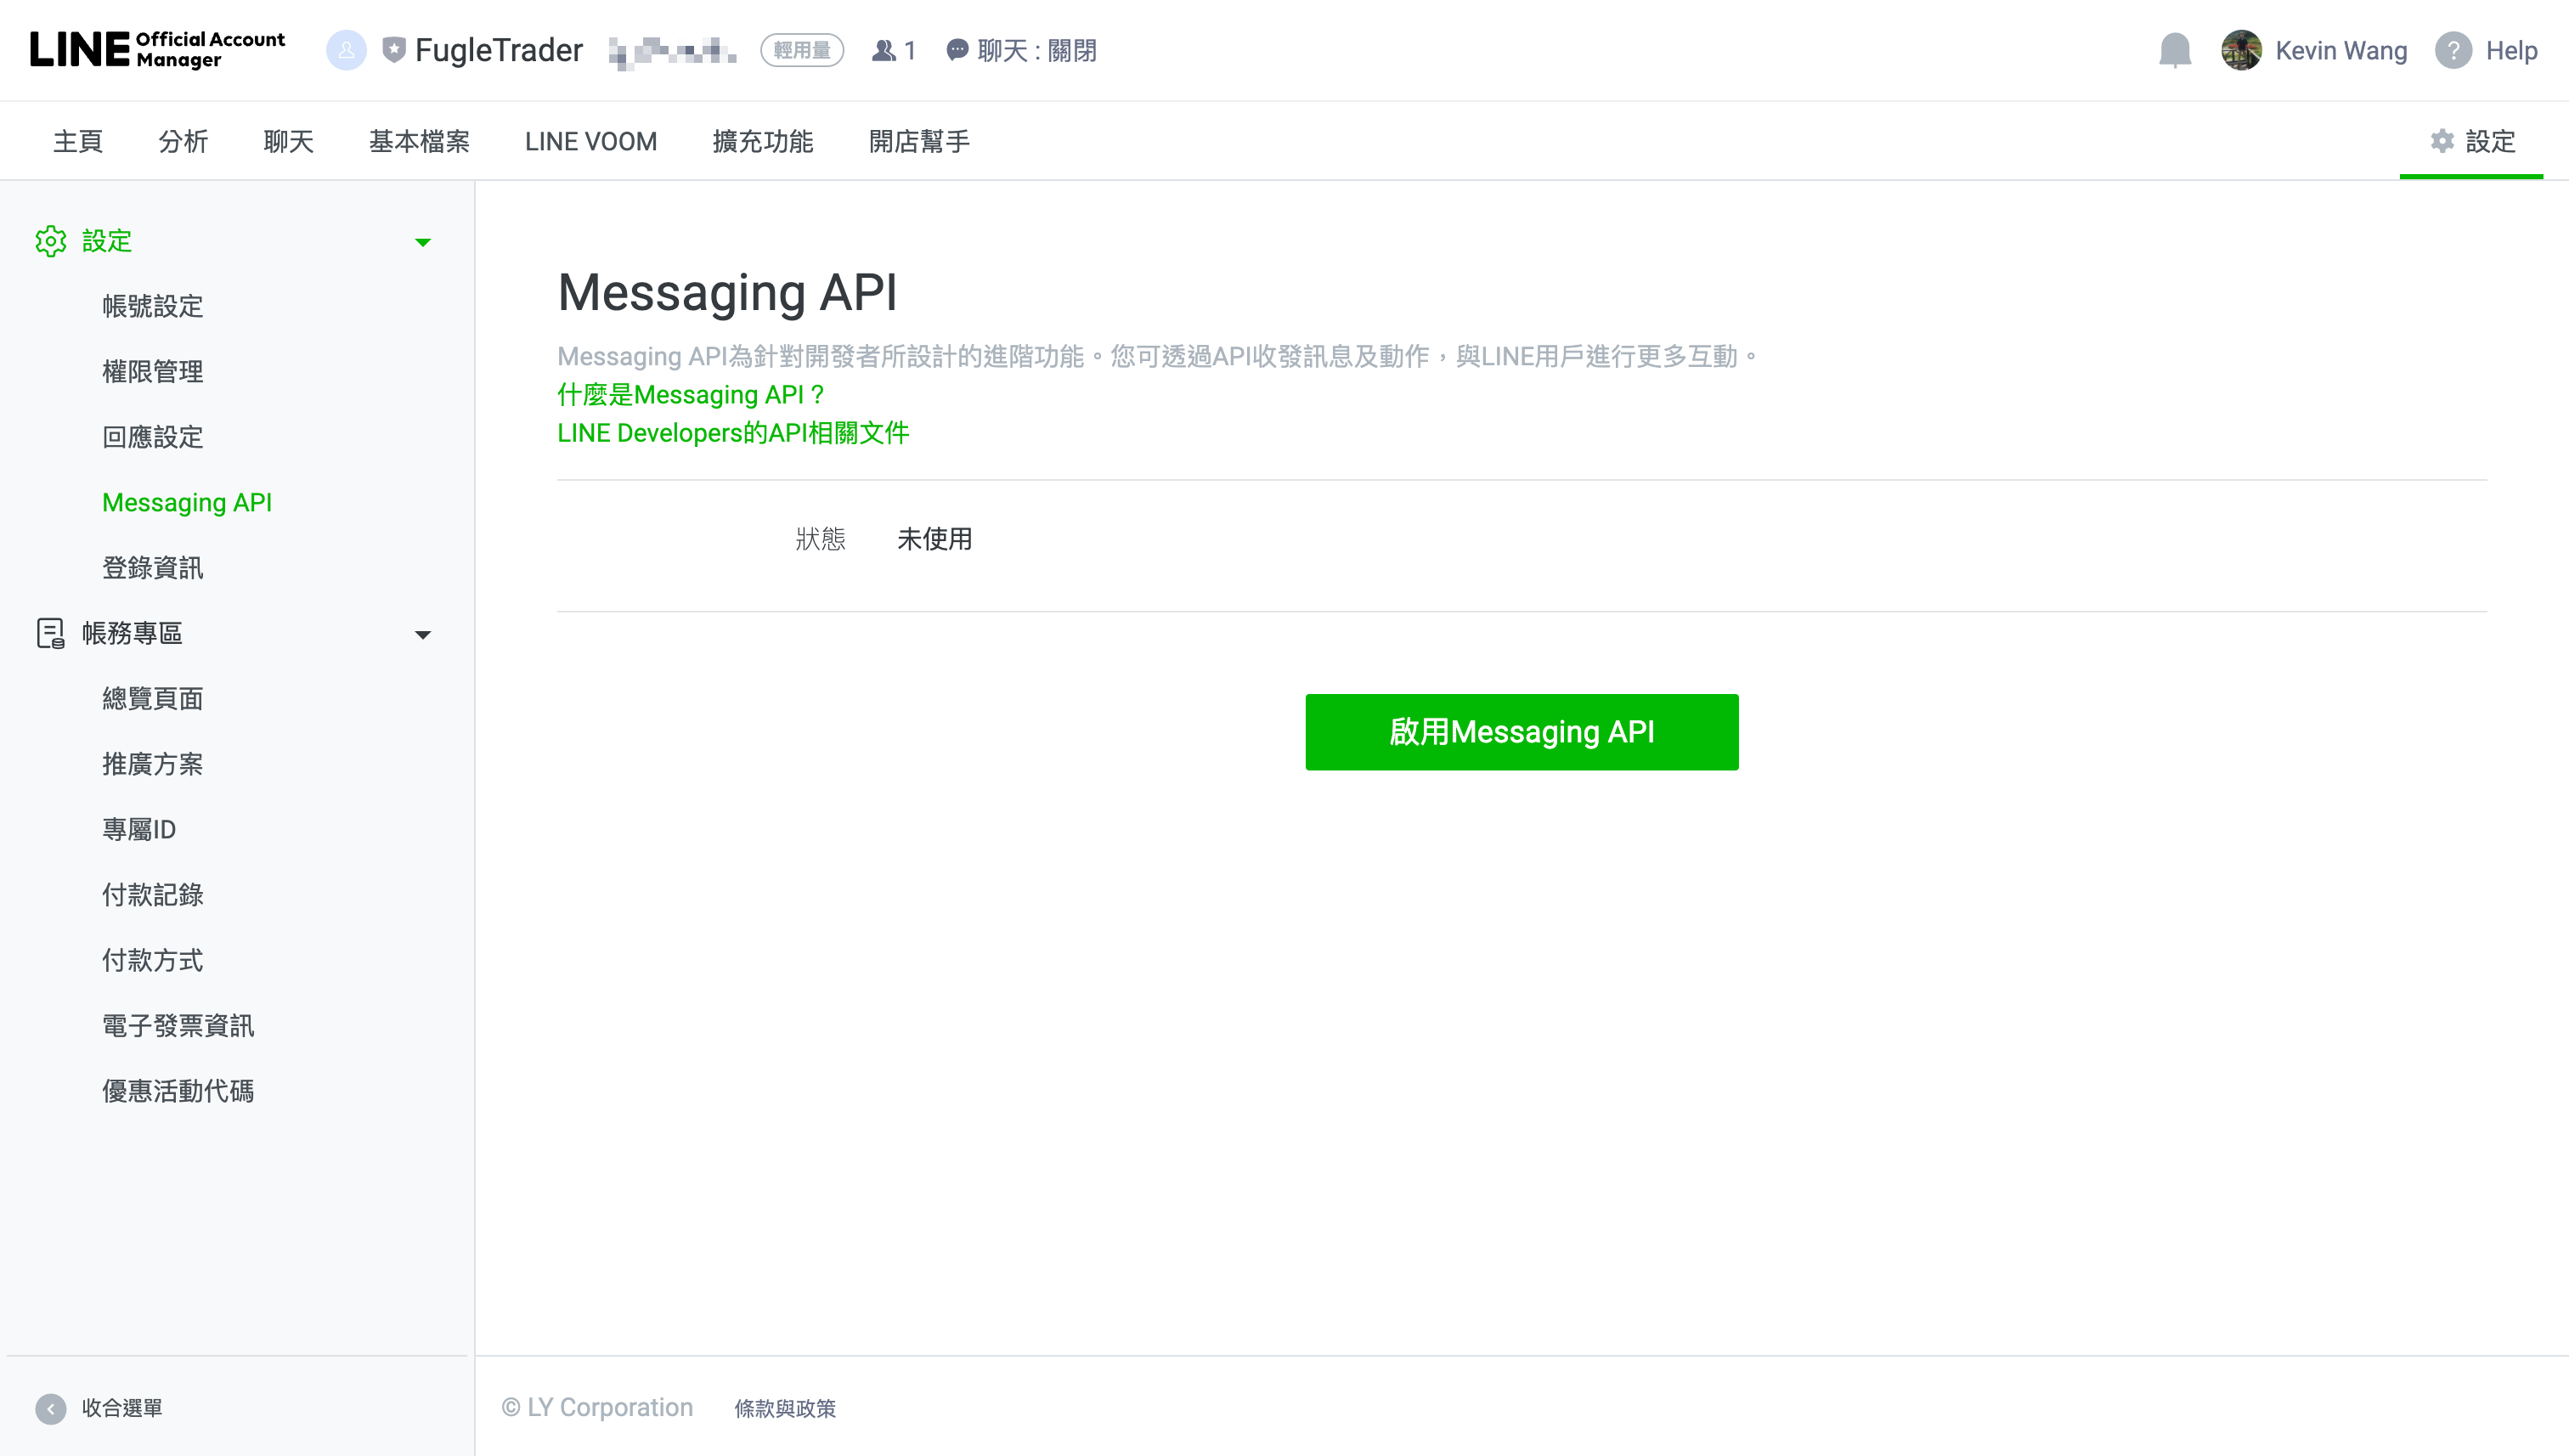The image size is (2569, 1456).
Task: Select 帳號設定 in the sidebar
Action: pos(152,306)
